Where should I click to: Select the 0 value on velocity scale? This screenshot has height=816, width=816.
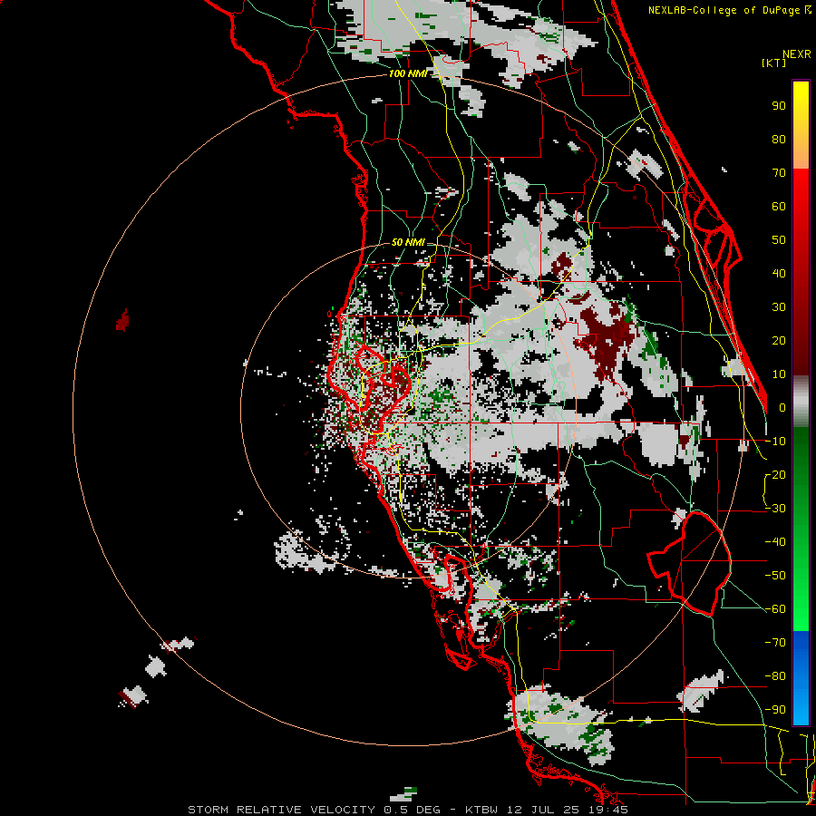click(x=782, y=408)
